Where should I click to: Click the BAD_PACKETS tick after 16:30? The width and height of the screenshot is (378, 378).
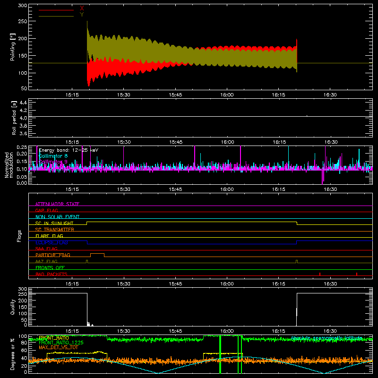click(x=357, y=274)
